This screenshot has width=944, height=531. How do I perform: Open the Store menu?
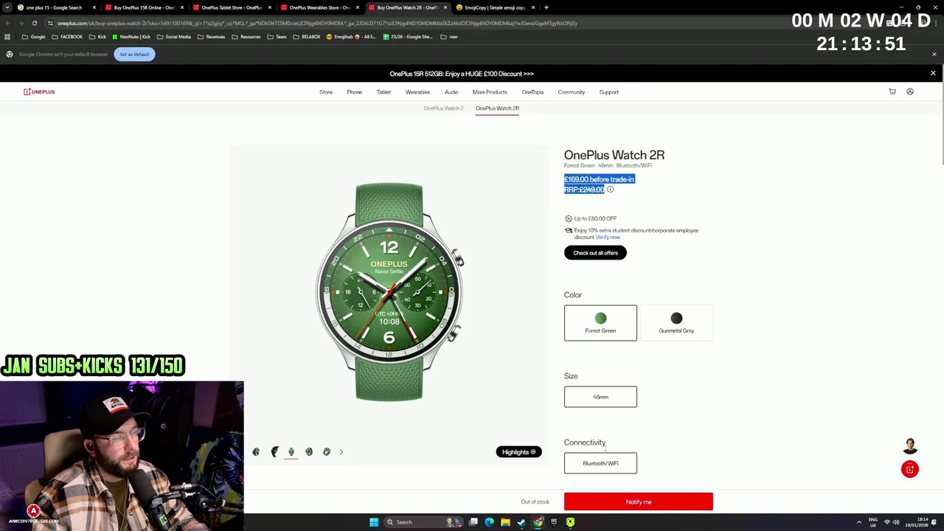[x=326, y=92]
